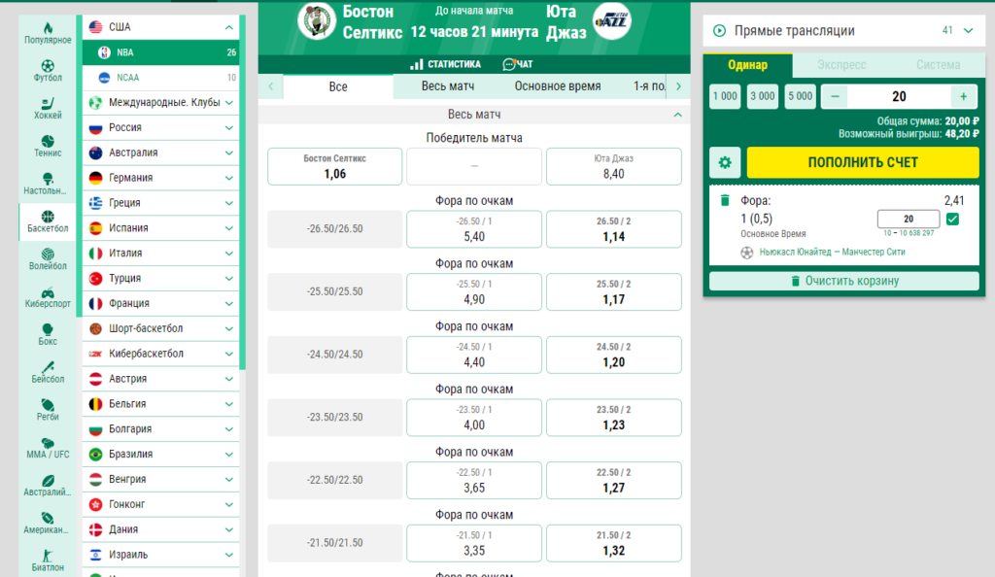Expand the Греция leagues list
This screenshot has height=577, width=995.
point(229,203)
